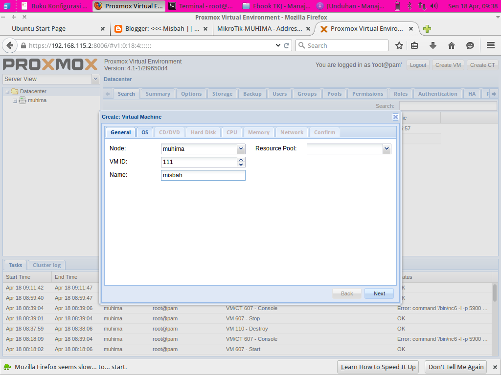Decrease the VM ID with down arrow
This screenshot has height=375, width=501.
(x=241, y=165)
